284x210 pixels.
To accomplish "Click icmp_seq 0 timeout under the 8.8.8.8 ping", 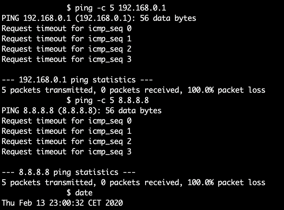I will (66, 121).
